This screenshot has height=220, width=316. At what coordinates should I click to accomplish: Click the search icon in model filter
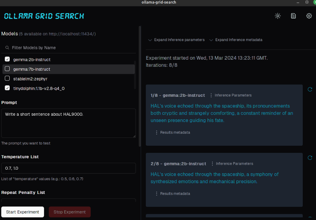7,47
